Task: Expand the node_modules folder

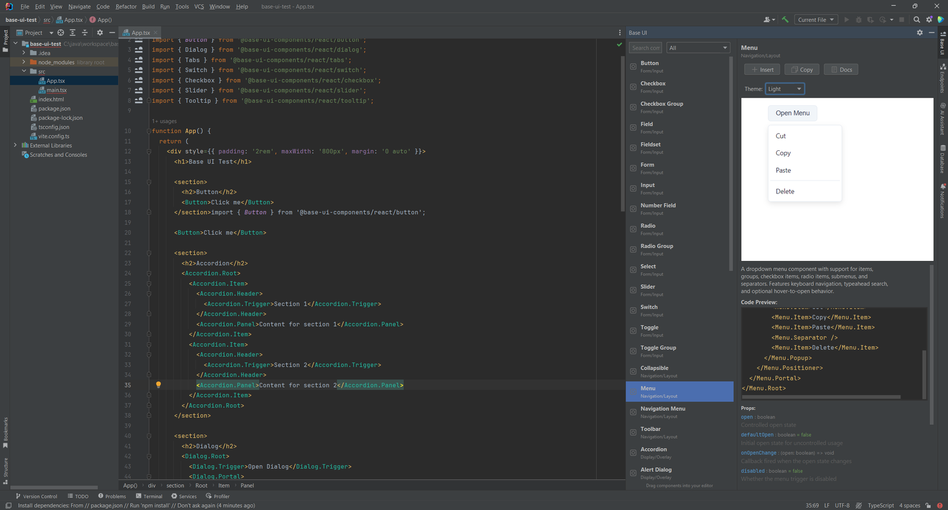Action: coord(24,62)
